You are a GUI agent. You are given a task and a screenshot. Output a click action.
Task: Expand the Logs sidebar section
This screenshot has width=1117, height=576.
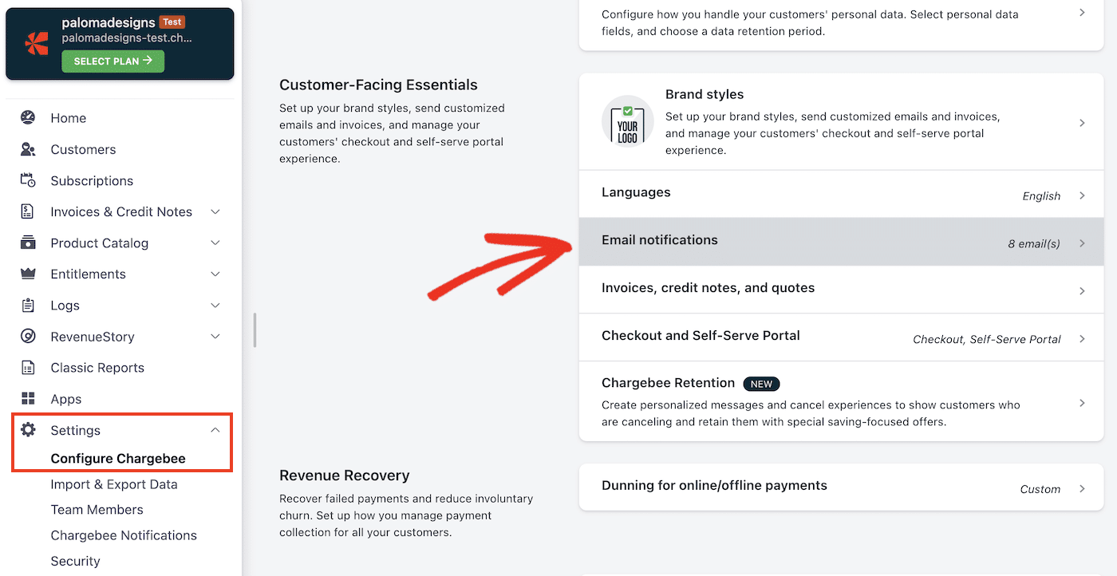pyautogui.click(x=215, y=305)
